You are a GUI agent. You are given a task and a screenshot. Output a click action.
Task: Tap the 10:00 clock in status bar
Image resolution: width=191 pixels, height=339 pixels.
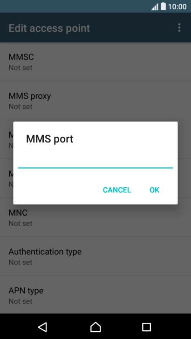pyautogui.click(x=177, y=7)
